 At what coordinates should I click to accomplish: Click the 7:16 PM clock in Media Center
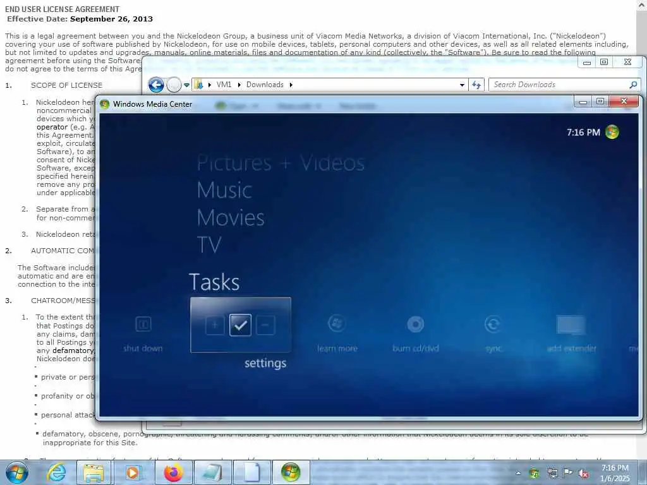pos(583,133)
